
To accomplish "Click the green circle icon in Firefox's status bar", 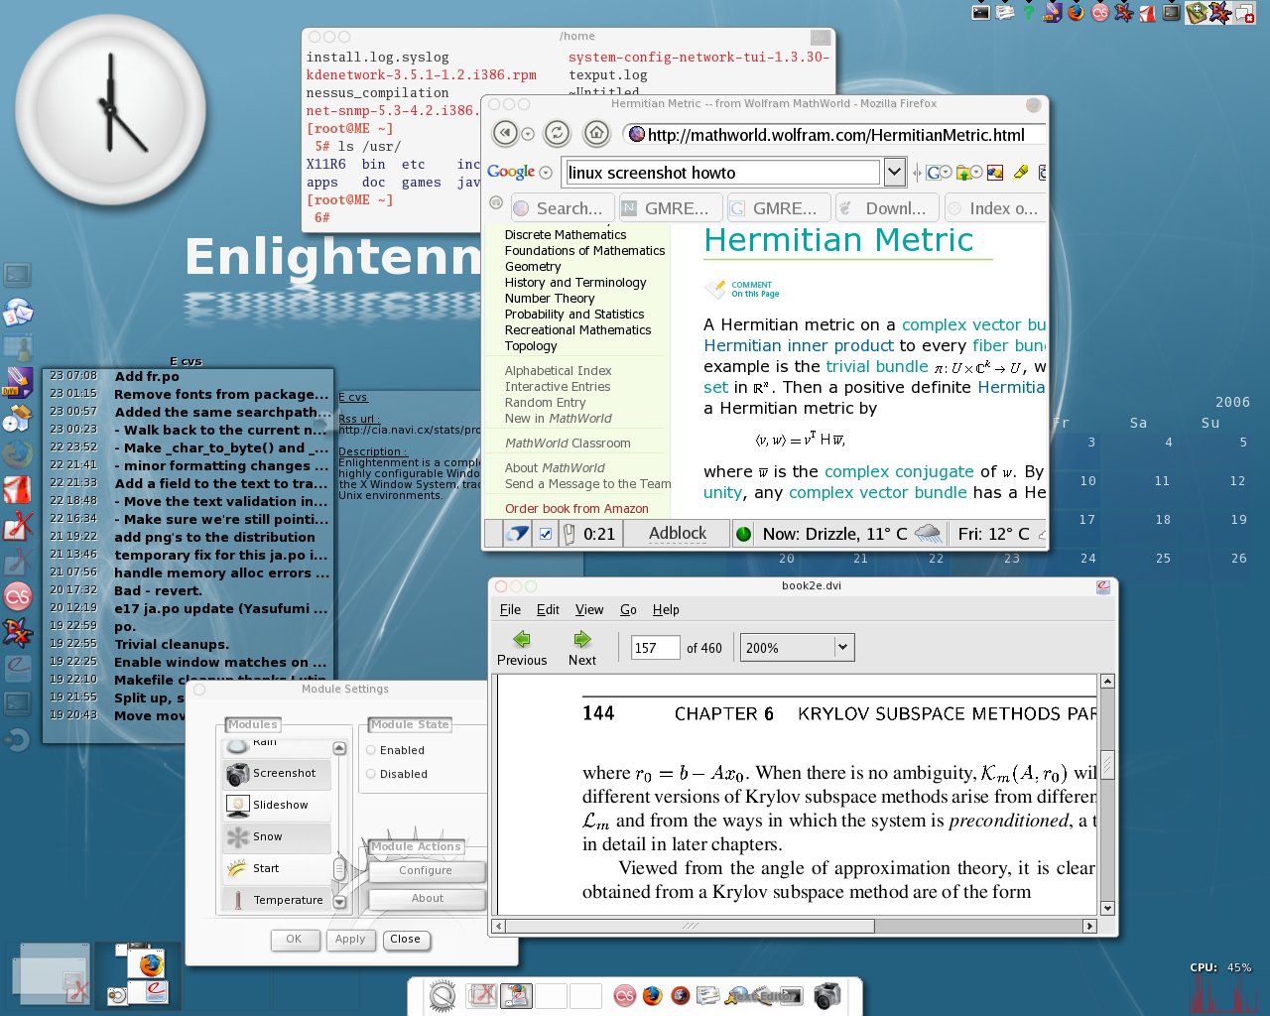I will point(743,534).
